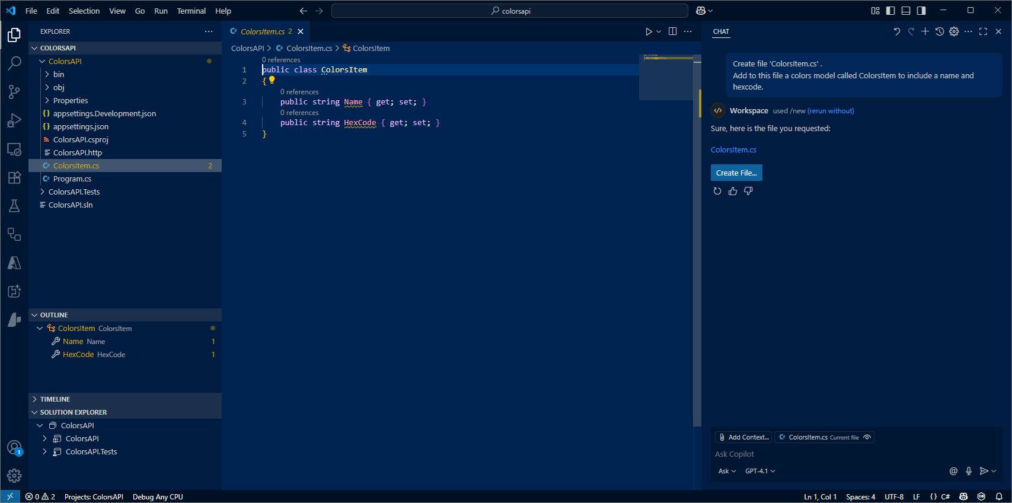Image resolution: width=1012 pixels, height=503 pixels.
Task: Select the ColorsItem.cs editor tab
Action: (x=262, y=31)
